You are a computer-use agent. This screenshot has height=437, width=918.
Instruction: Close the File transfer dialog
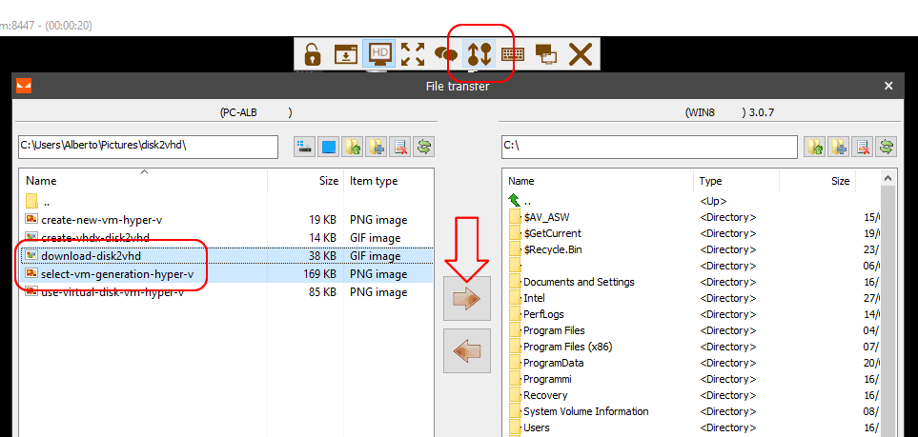pos(888,86)
